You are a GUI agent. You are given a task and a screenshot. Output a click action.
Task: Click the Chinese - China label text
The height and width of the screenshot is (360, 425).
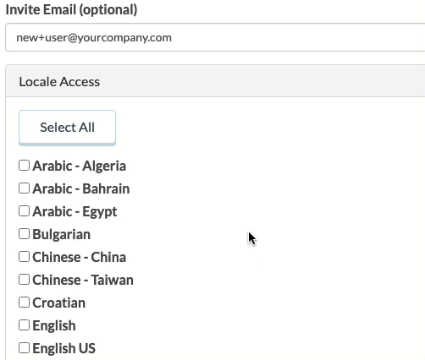point(80,258)
